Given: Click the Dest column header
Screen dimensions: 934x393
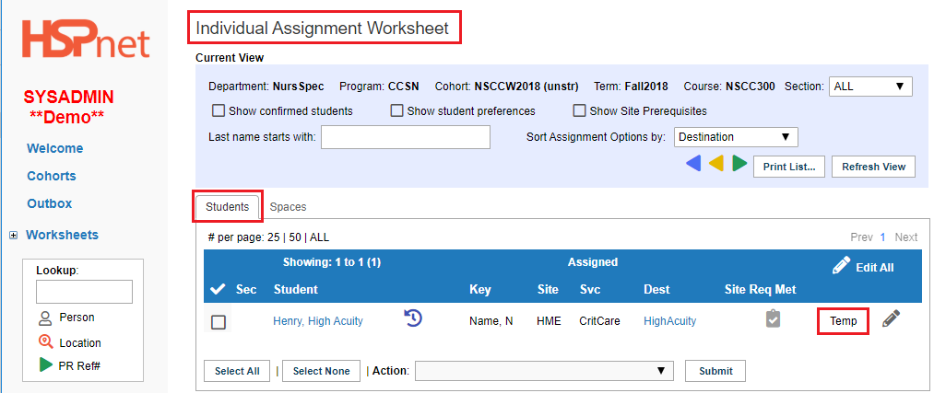Looking at the screenshot, I should [x=656, y=290].
